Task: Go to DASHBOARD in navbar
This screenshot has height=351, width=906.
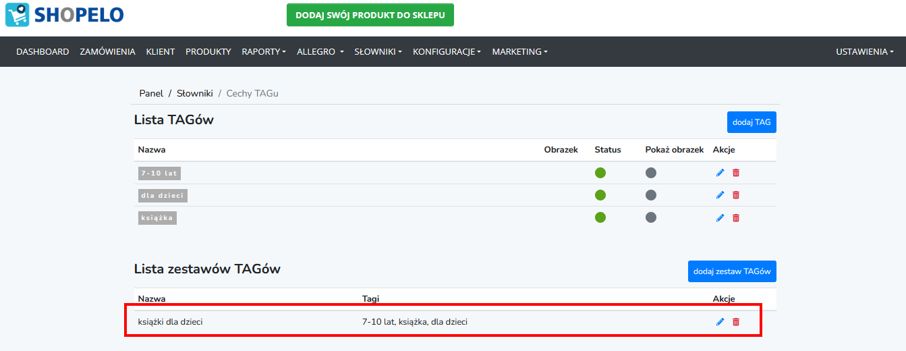Action: click(x=43, y=51)
